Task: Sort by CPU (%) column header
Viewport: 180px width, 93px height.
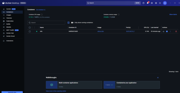Action: tap(146, 28)
